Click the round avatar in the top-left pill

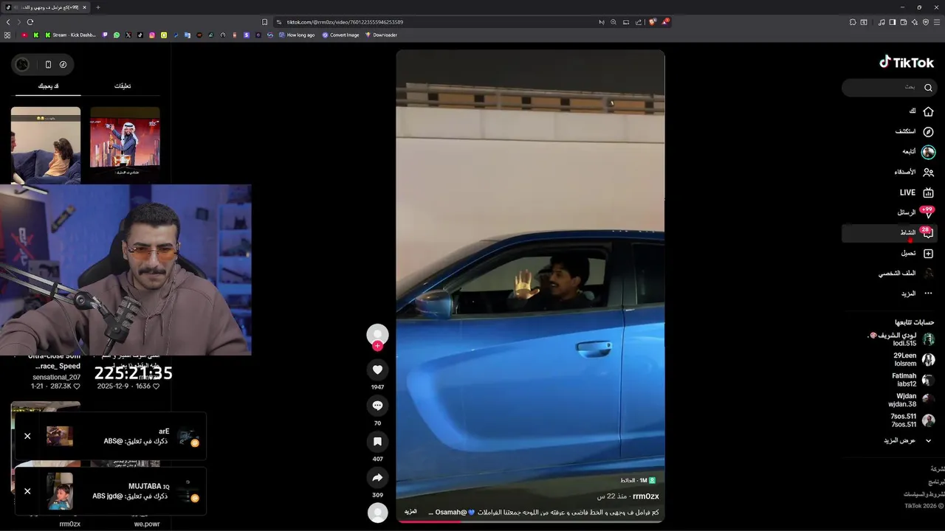click(x=23, y=64)
